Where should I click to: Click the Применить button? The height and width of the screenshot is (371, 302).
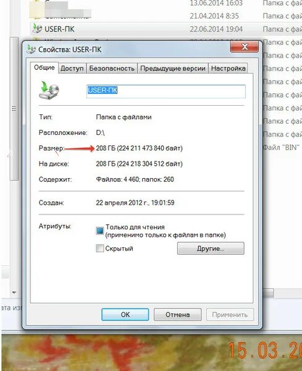coord(230,315)
